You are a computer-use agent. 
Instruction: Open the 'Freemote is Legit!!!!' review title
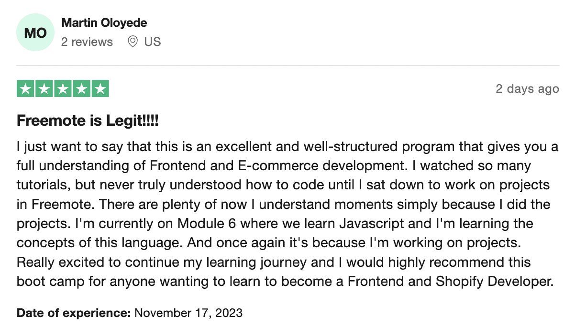(88, 121)
